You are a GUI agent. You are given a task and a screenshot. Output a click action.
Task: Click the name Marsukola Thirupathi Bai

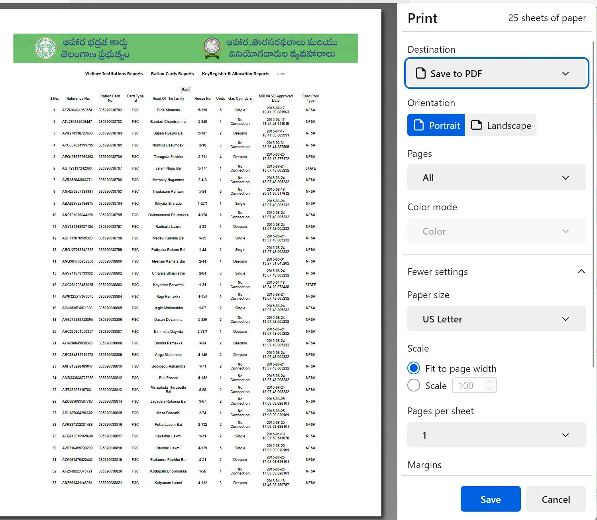tap(168, 390)
